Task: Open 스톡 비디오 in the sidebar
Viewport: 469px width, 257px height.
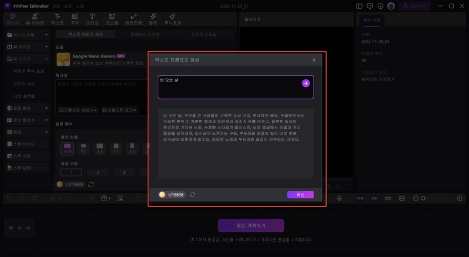Action: (x=28, y=144)
